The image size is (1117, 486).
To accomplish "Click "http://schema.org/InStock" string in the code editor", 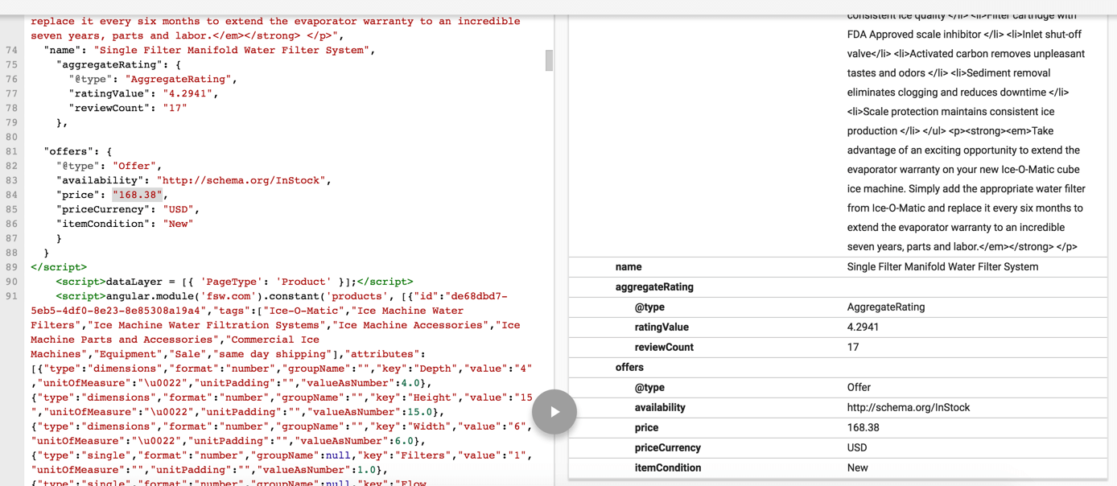I will click(241, 180).
